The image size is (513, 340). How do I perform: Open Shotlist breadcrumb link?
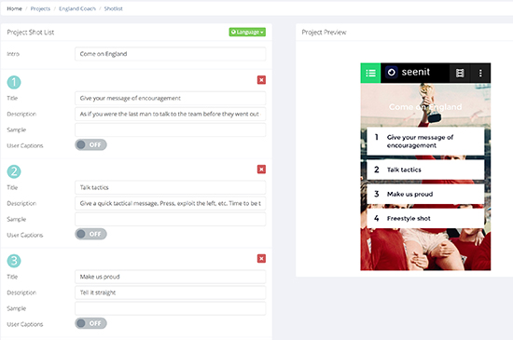coord(113,8)
